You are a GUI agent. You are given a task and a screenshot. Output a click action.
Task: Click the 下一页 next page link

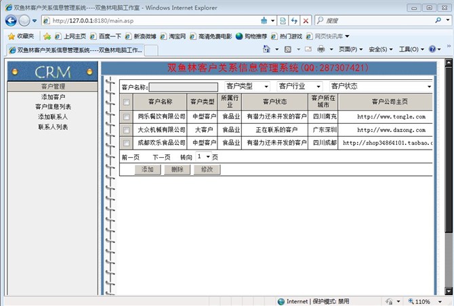click(161, 157)
